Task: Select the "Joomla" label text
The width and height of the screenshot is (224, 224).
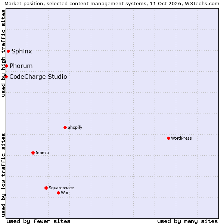Action: (x=42, y=153)
